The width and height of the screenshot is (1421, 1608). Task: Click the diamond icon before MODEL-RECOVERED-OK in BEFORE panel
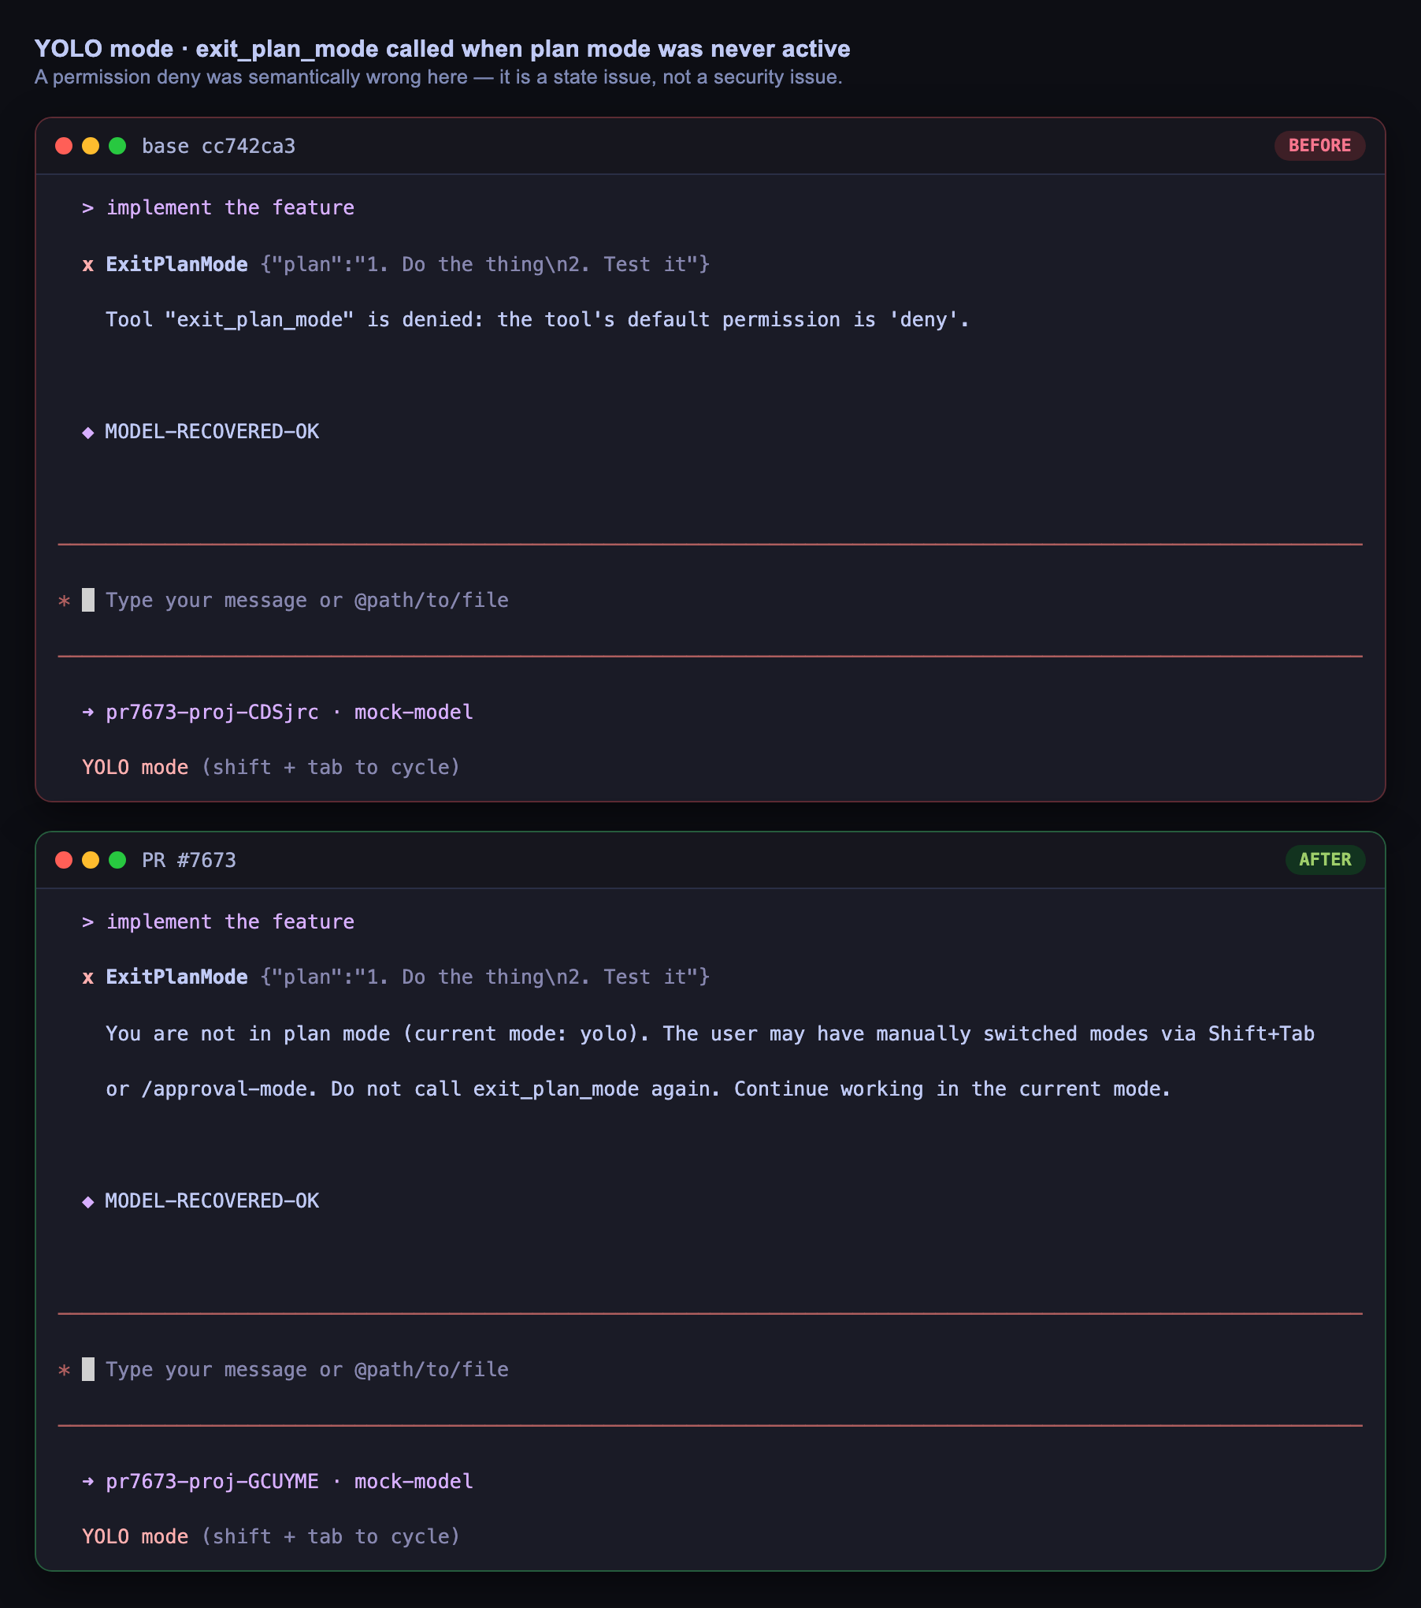click(x=88, y=432)
